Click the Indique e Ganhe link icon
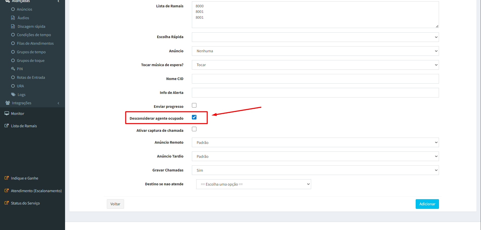The width and height of the screenshot is (481, 230). pos(7,178)
